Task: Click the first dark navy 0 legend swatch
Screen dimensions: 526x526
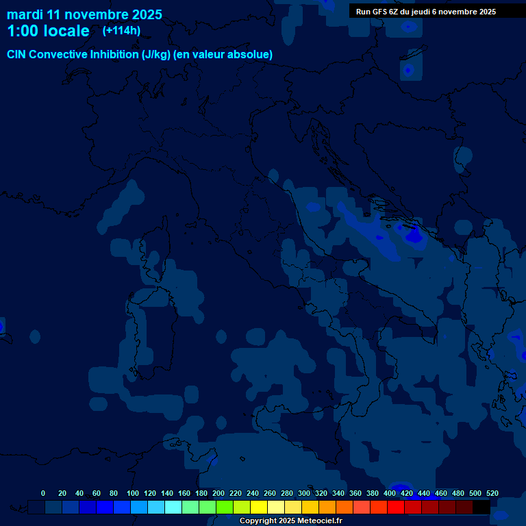Action: [36, 508]
